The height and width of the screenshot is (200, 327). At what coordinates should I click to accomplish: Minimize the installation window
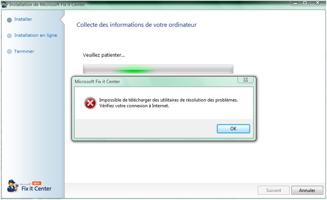point(295,3)
